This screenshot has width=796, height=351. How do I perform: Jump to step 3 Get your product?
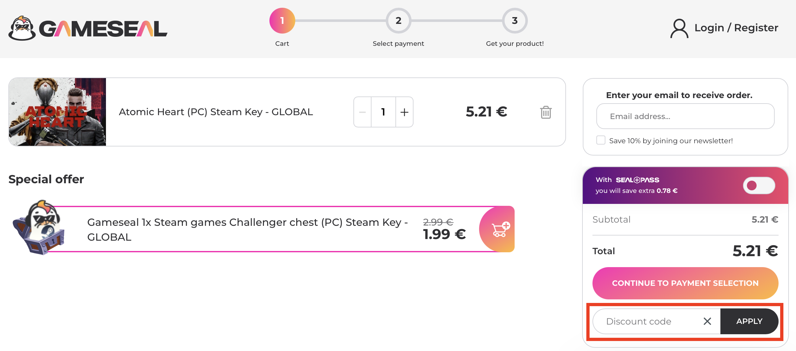tap(515, 21)
